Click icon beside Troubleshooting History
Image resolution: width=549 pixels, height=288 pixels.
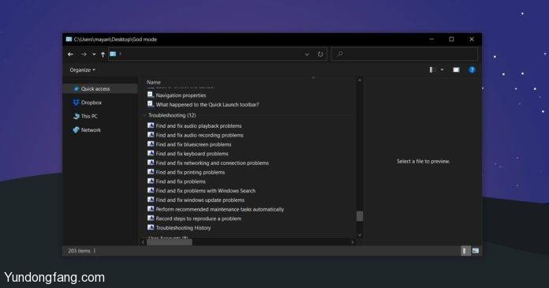[151, 227]
